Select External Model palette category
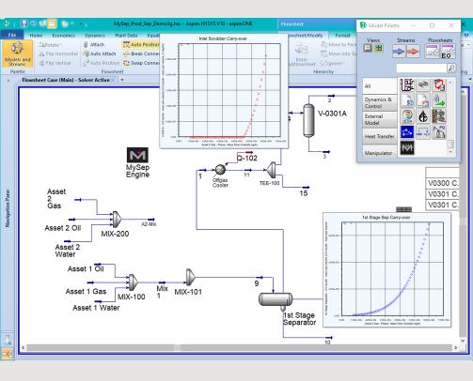Screen dimensions: 473x381 click(380, 120)
